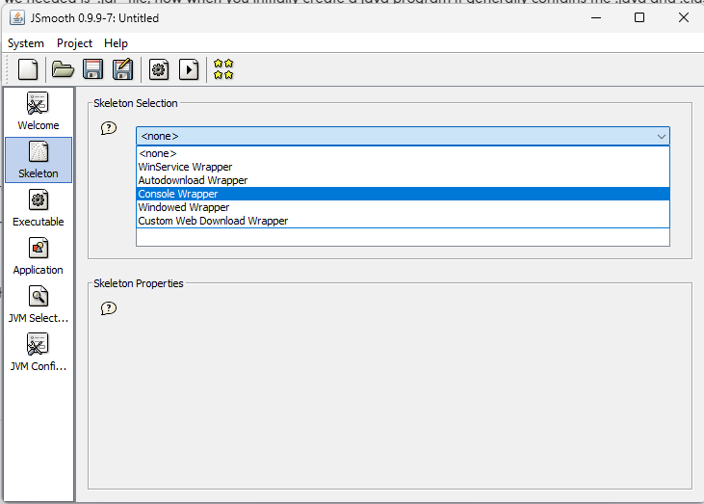
Task: Collapse the skeleton combo box arrow
Action: [661, 136]
